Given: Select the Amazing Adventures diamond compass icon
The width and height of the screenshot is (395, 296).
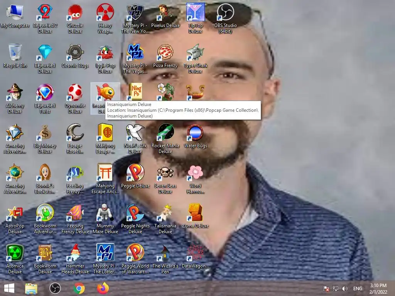Looking at the screenshot, I should point(15,133).
